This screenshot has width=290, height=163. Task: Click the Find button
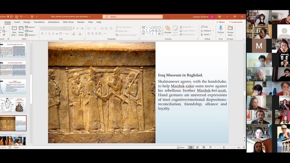point(204,27)
